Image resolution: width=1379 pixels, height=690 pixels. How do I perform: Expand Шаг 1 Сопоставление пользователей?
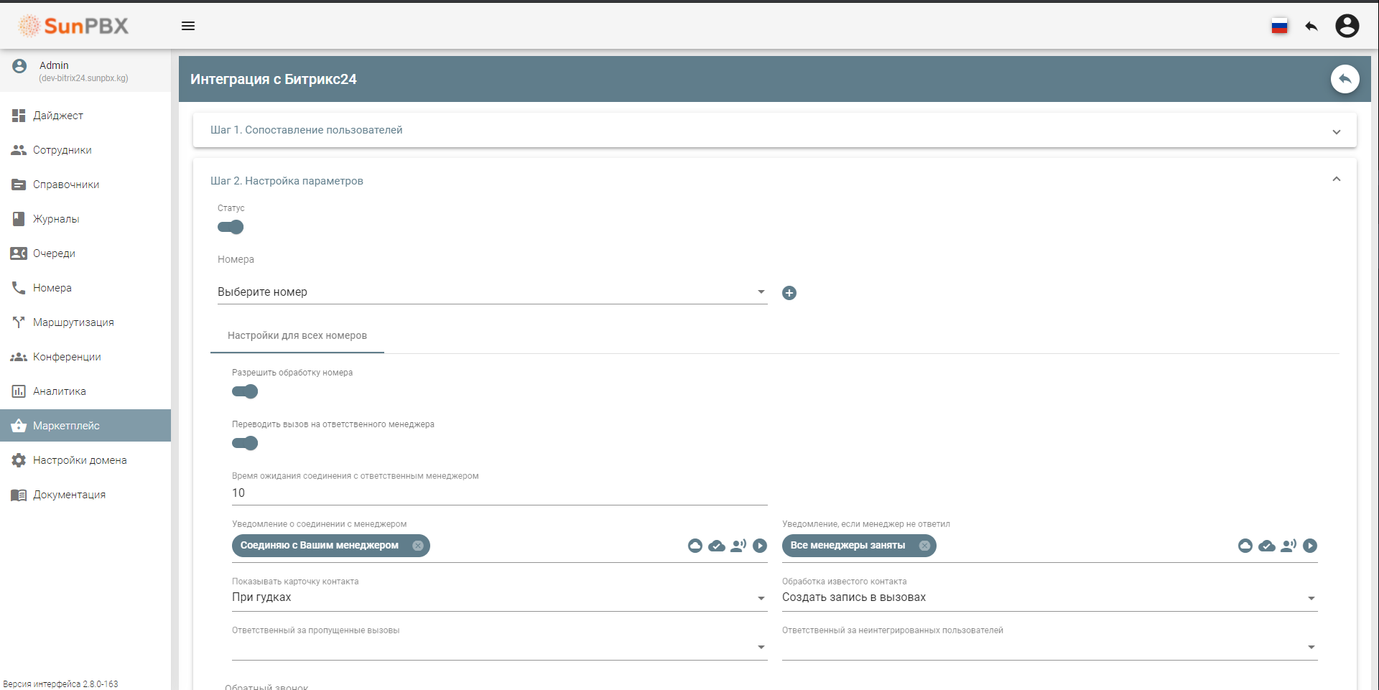(x=774, y=130)
